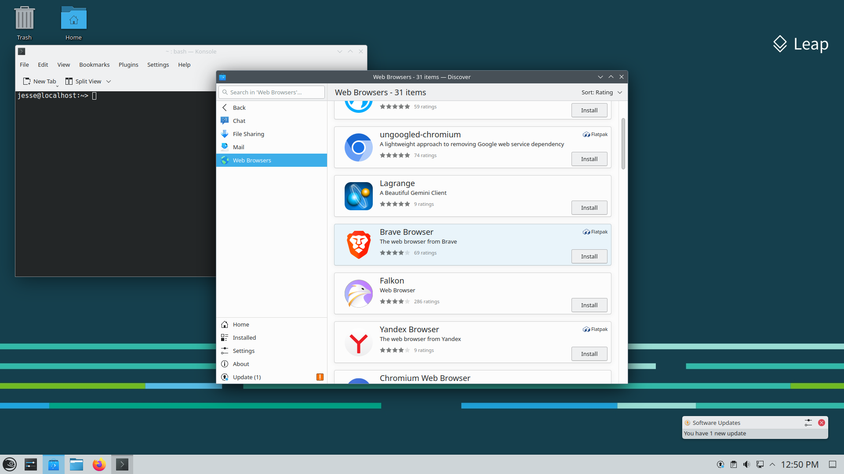Screen dimensions: 844x474
Task: Click the Chromium Web Browser title
Action: (425, 378)
